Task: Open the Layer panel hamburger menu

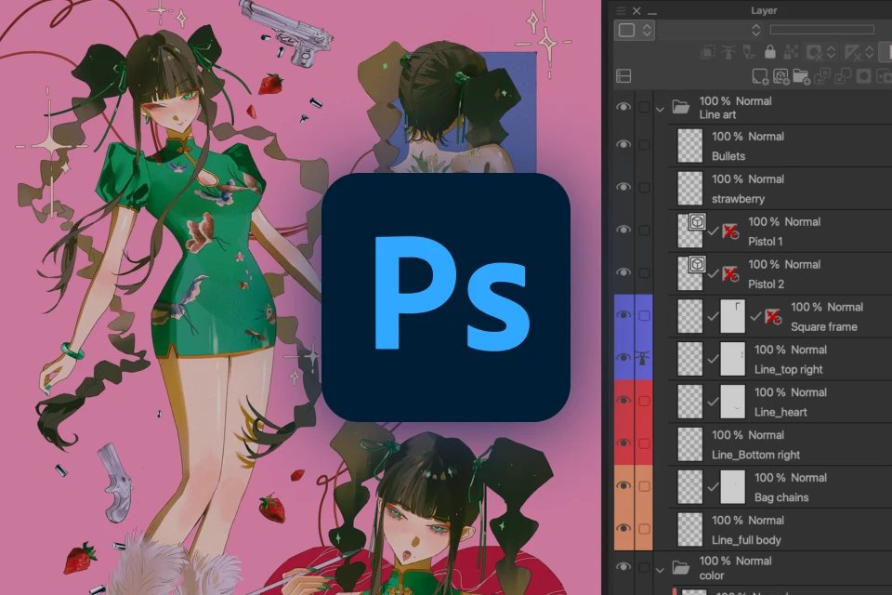Action: point(621,11)
